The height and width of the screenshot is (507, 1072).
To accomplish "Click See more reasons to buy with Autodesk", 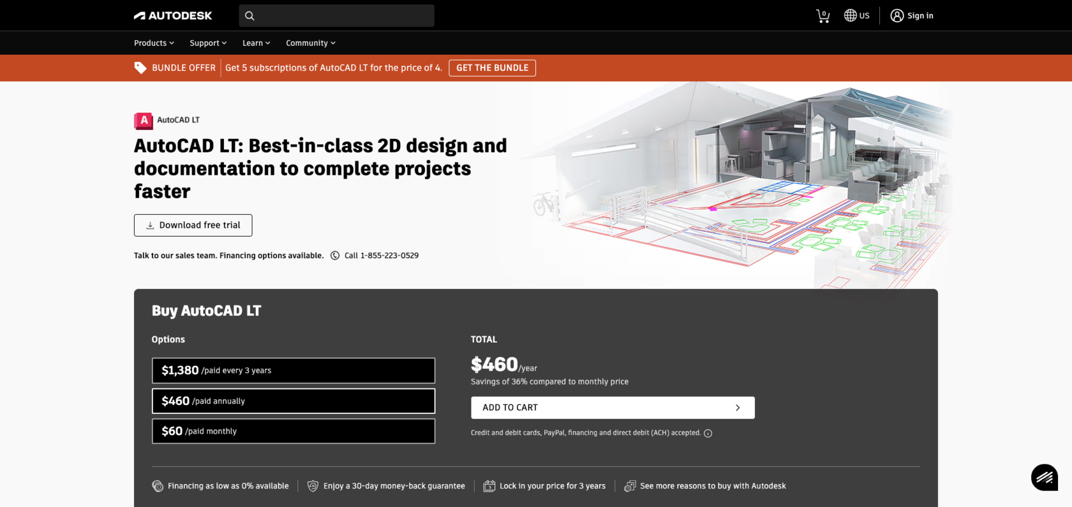I will coord(713,486).
